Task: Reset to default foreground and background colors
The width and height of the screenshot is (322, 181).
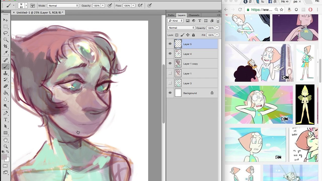Action: (x=3, y=152)
